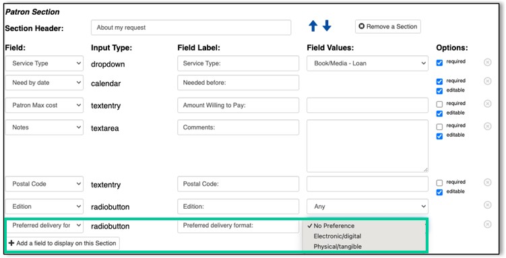
Task: Open the Notes field dropdown
Action: 44,127
